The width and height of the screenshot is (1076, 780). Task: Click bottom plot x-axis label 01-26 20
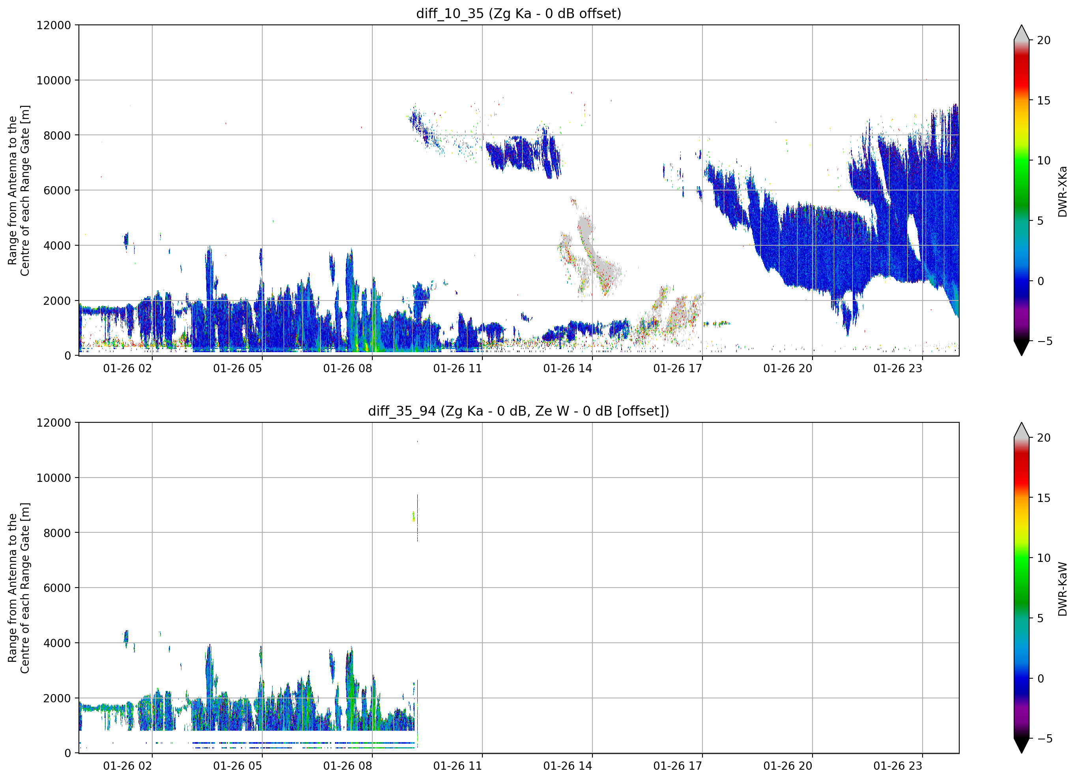click(788, 766)
